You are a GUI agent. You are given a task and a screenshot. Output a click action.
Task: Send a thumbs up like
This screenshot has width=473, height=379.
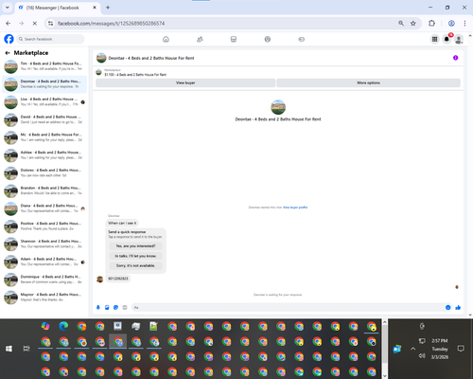click(458, 307)
